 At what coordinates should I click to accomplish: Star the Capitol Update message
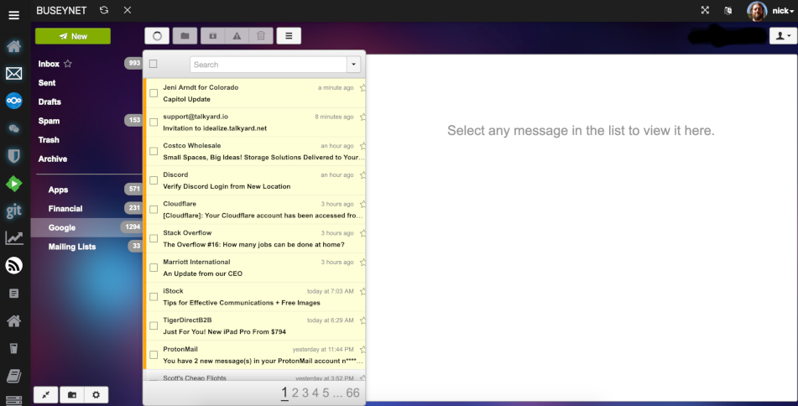click(362, 87)
